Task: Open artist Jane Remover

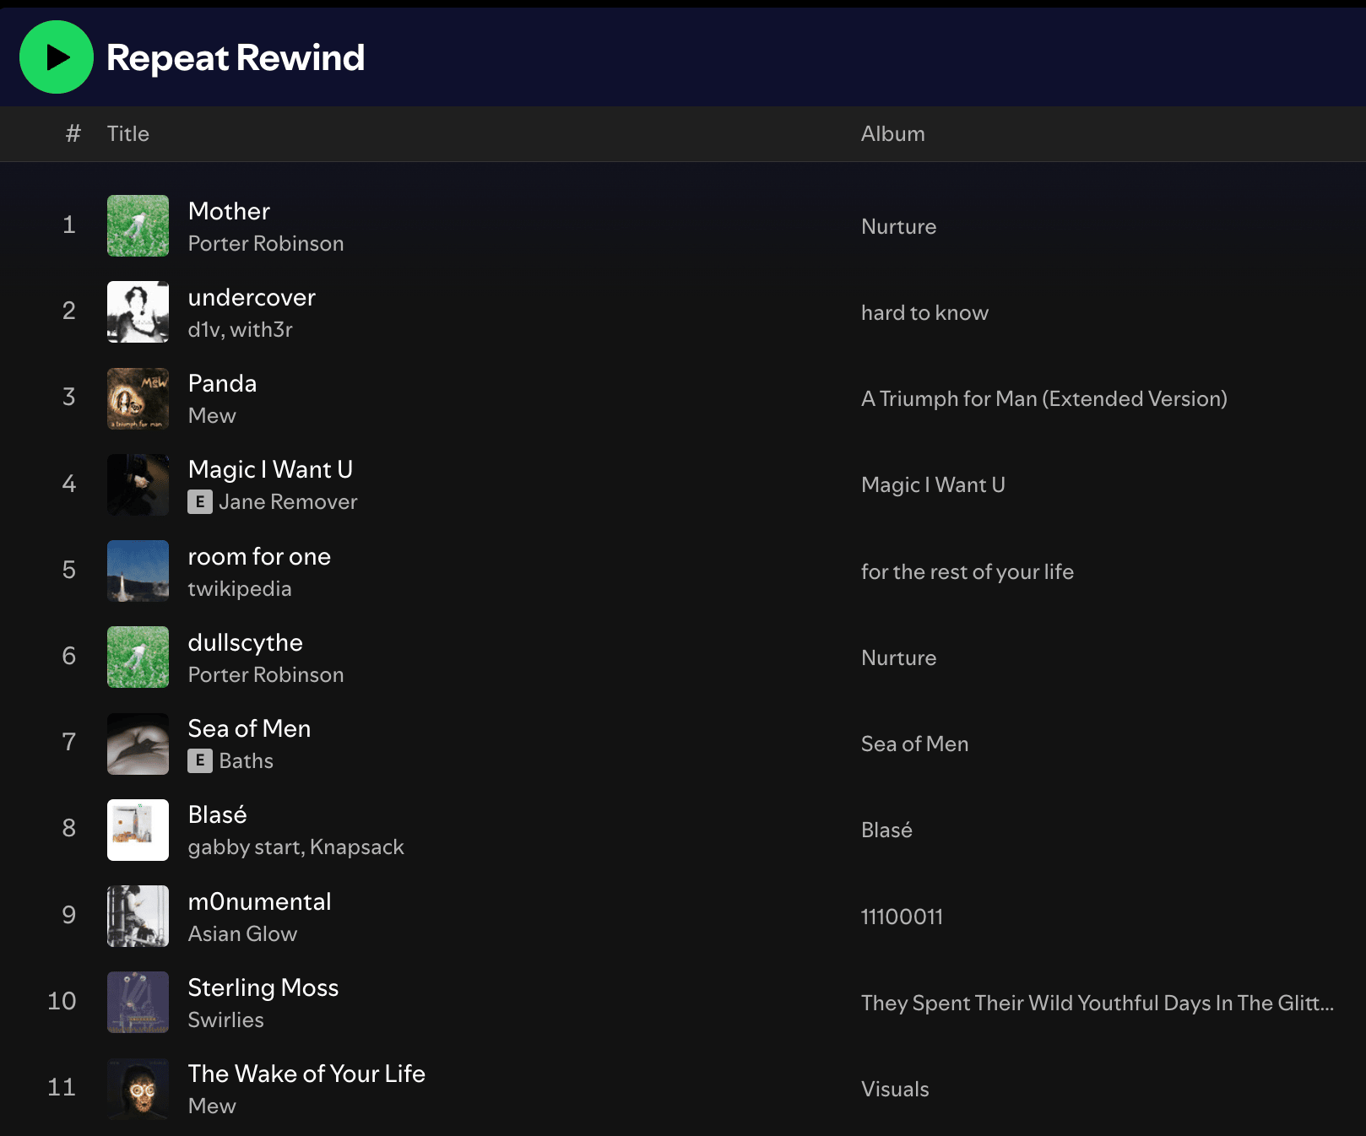Action: click(288, 502)
